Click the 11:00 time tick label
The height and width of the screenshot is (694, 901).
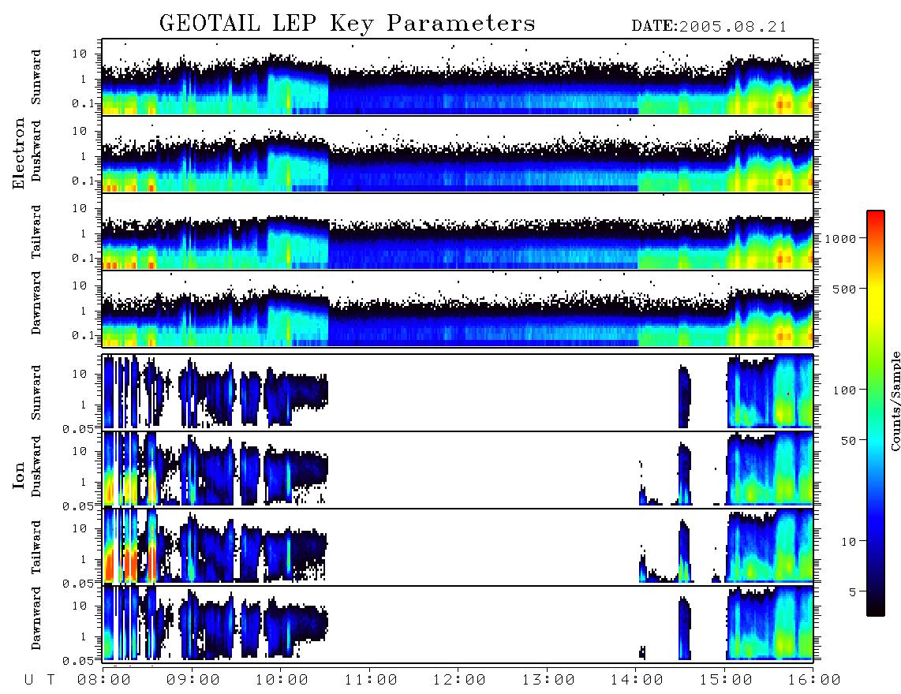[x=371, y=680]
